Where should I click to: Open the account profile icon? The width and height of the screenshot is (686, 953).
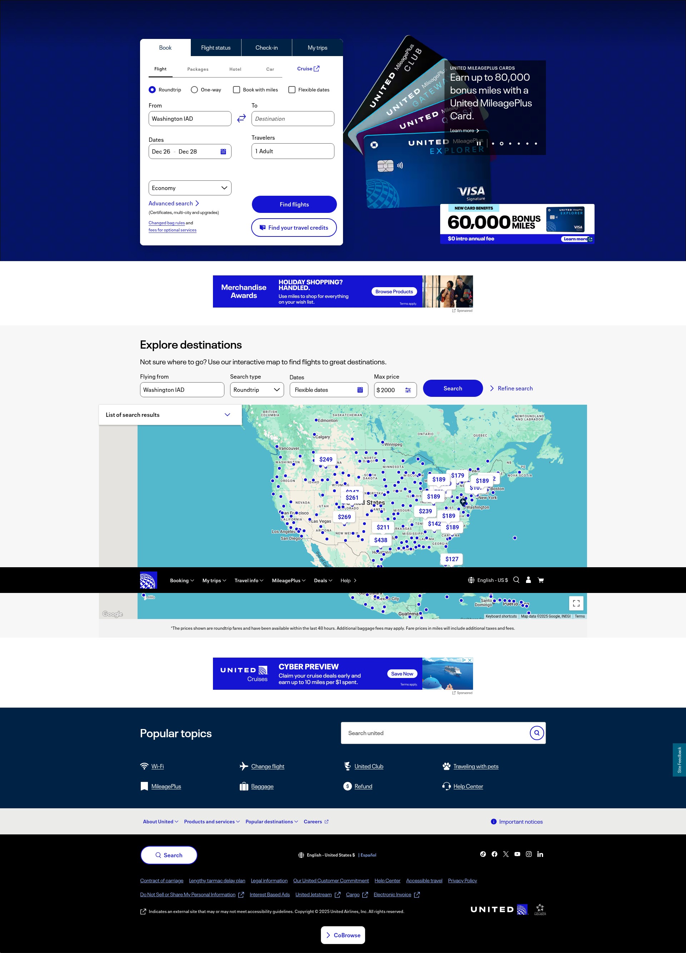click(x=528, y=580)
